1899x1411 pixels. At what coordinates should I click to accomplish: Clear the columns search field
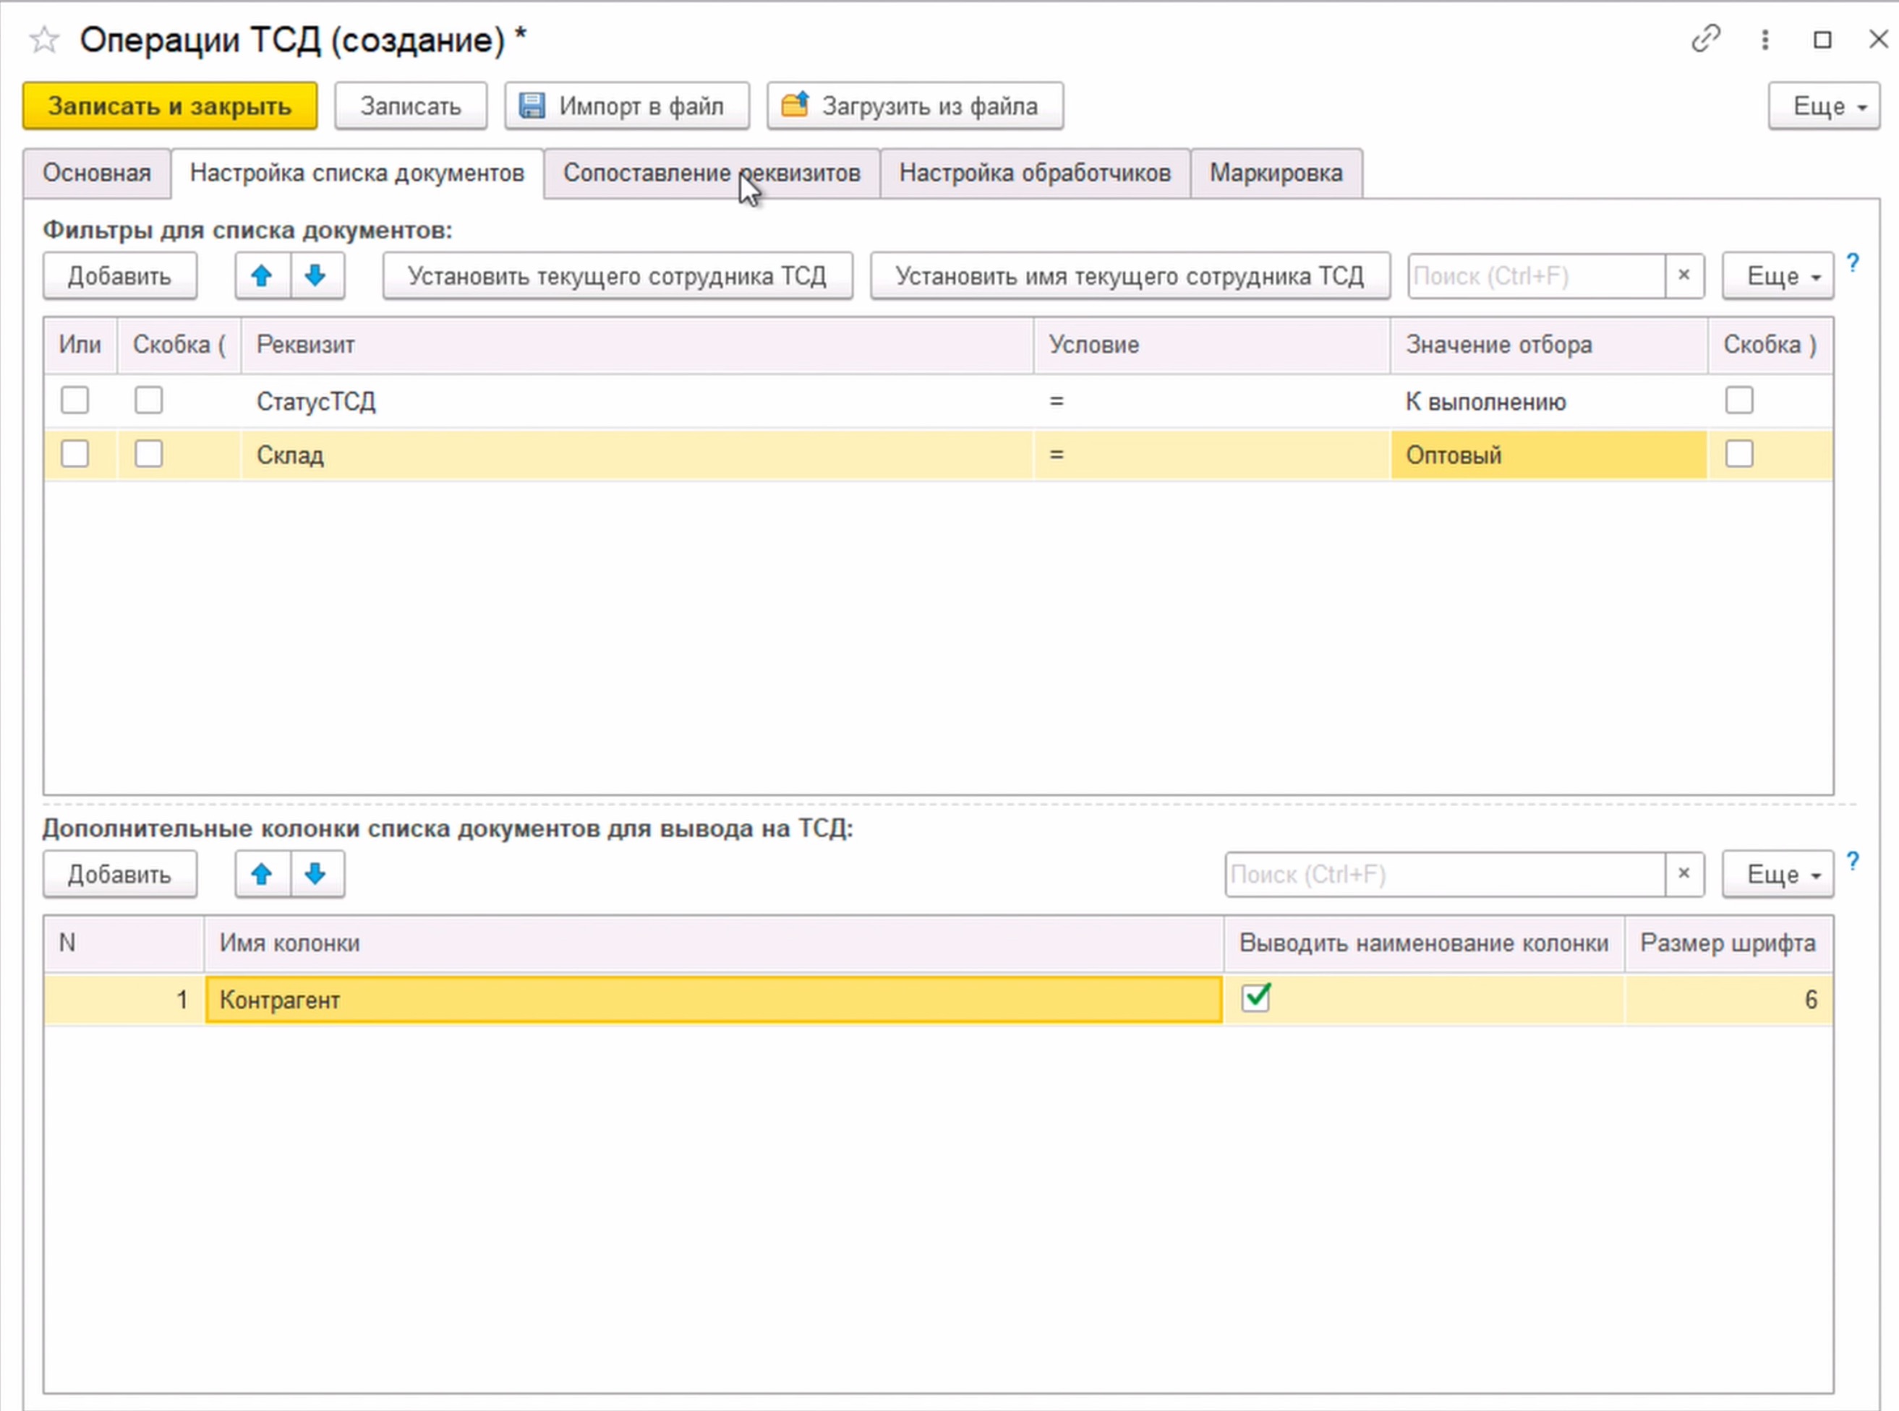[x=1684, y=874]
